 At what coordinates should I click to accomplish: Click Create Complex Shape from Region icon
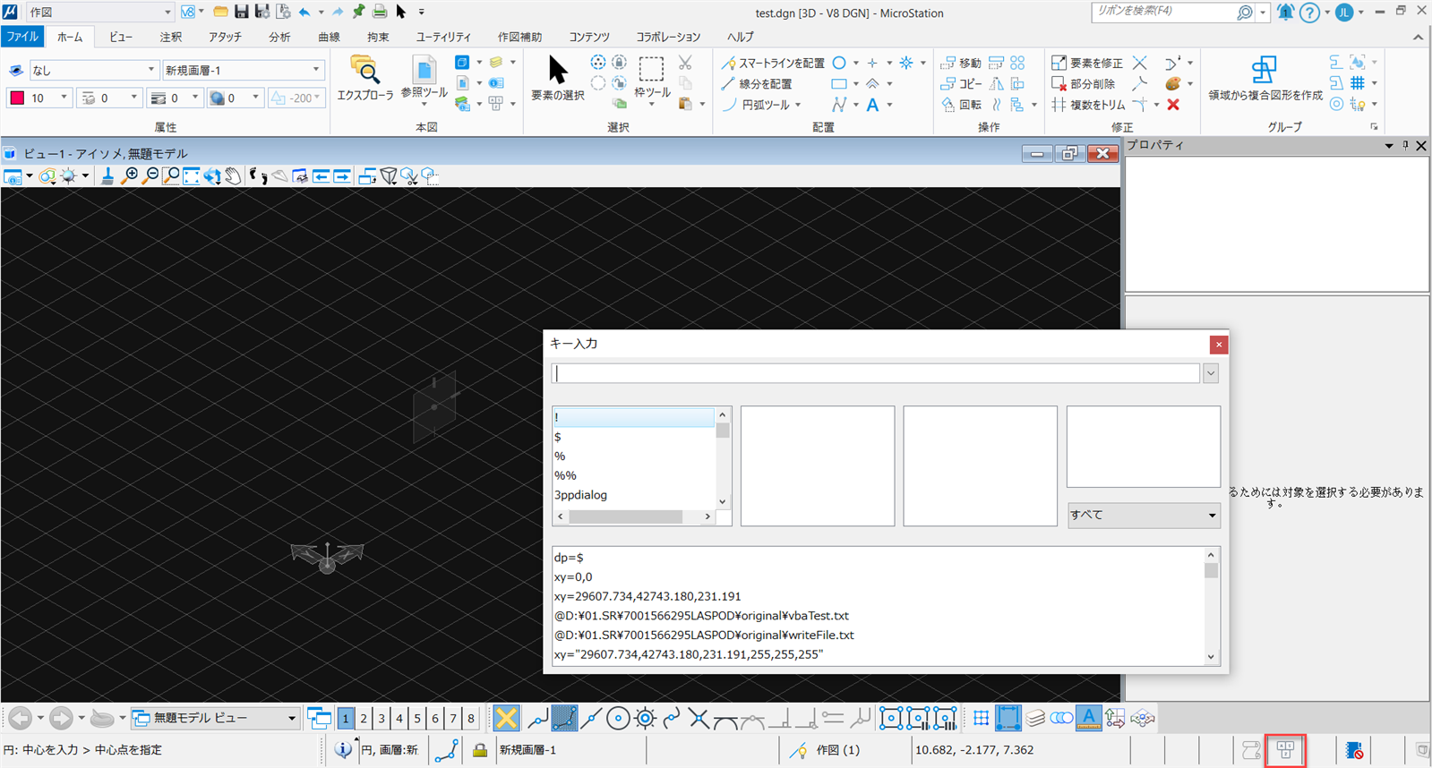point(1265,77)
